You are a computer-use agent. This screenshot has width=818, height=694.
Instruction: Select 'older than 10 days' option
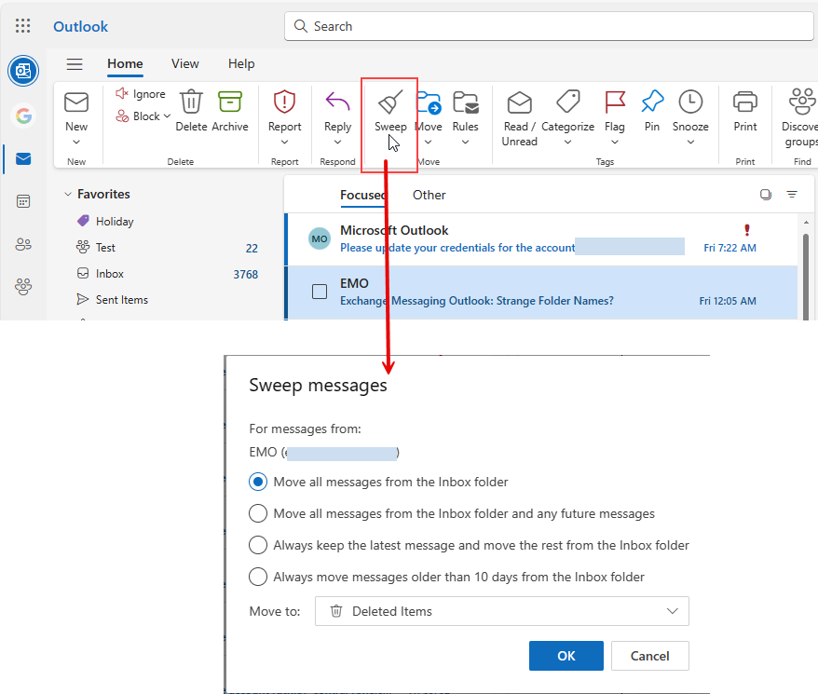point(258,578)
